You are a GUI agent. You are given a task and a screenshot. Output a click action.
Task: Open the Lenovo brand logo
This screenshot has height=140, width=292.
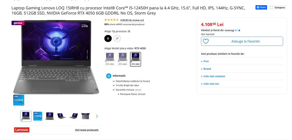click(x=22, y=130)
